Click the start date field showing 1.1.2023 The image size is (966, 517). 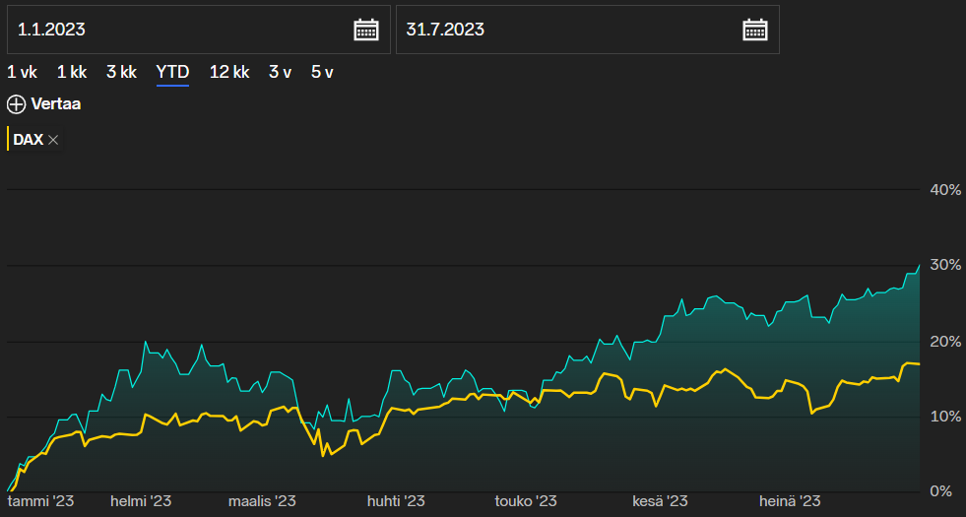click(x=198, y=30)
